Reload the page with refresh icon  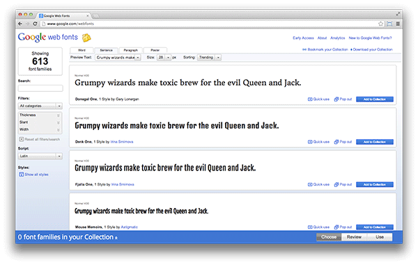point(35,24)
